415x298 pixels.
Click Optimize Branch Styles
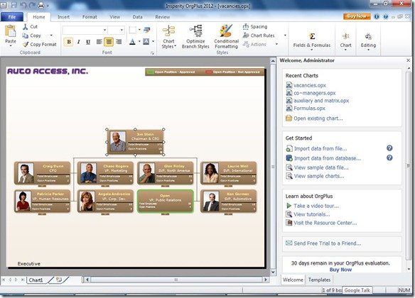(x=195, y=37)
